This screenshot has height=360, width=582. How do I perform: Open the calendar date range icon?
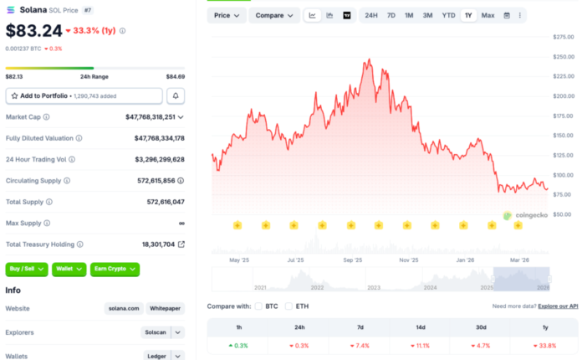point(507,15)
